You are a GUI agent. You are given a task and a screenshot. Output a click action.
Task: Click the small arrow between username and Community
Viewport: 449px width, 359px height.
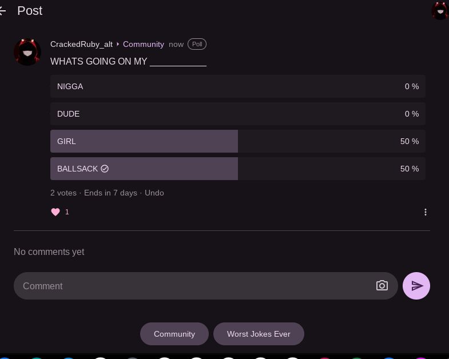(x=118, y=44)
